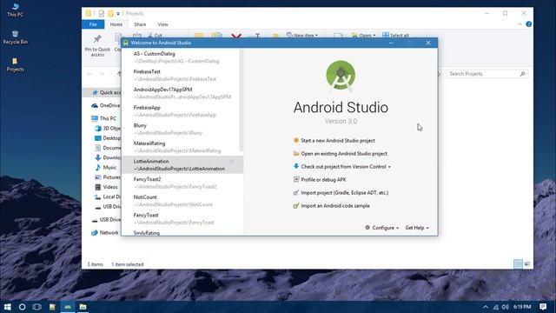Click Profile or debug APK link

click(323, 180)
